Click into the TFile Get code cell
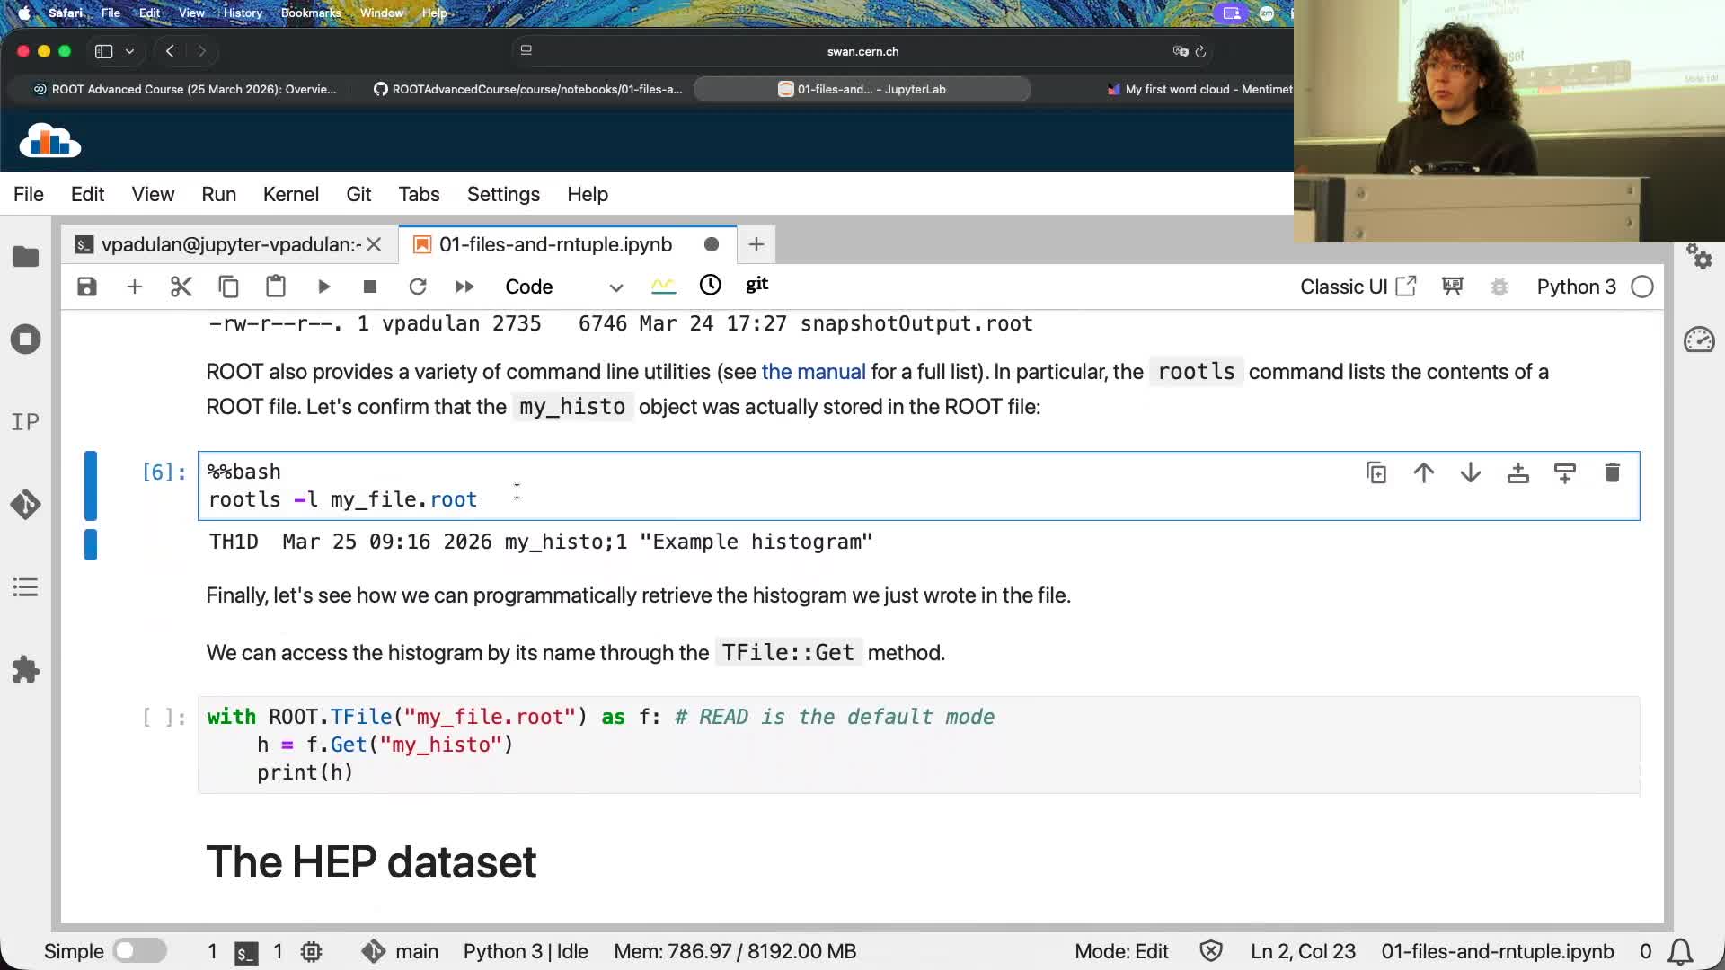Image resolution: width=1725 pixels, height=970 pixels. [x=918, y=745]
